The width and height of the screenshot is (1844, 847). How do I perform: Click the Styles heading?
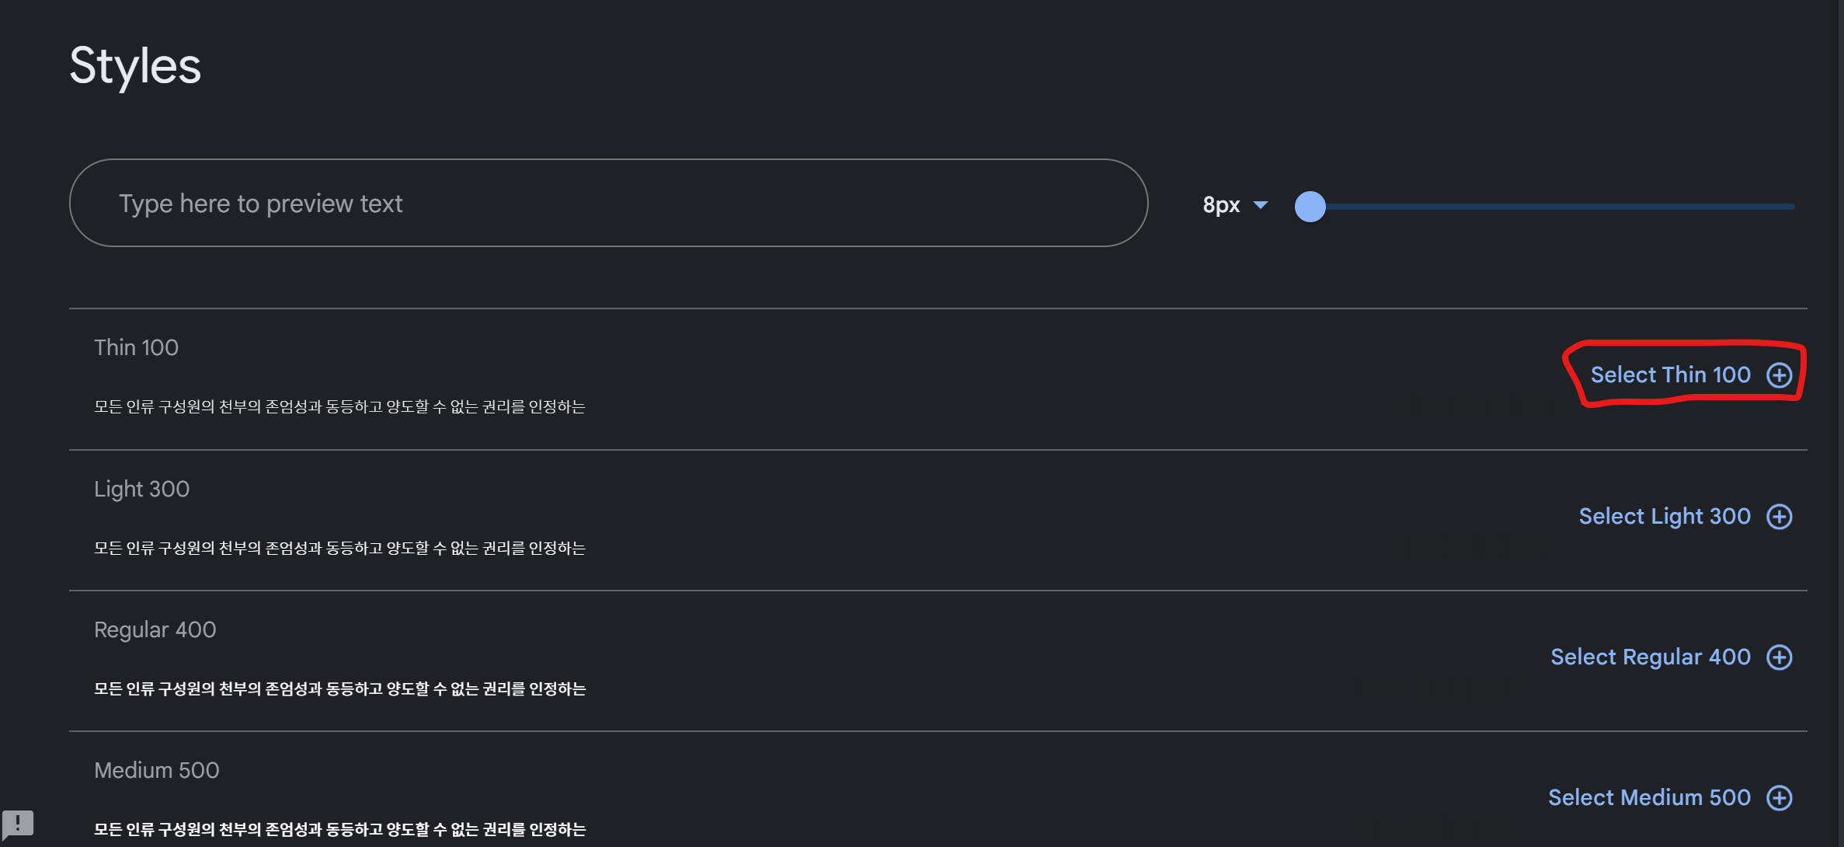click(x=135, y=67)
